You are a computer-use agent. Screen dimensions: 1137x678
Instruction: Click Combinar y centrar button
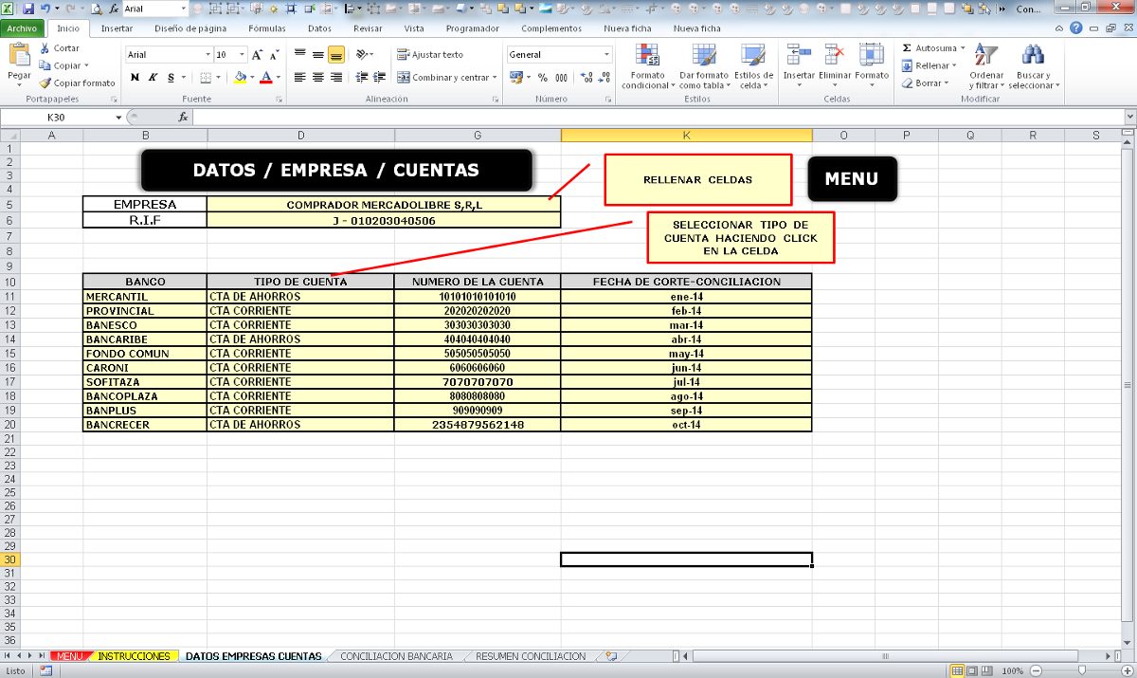tap(443, 77)
